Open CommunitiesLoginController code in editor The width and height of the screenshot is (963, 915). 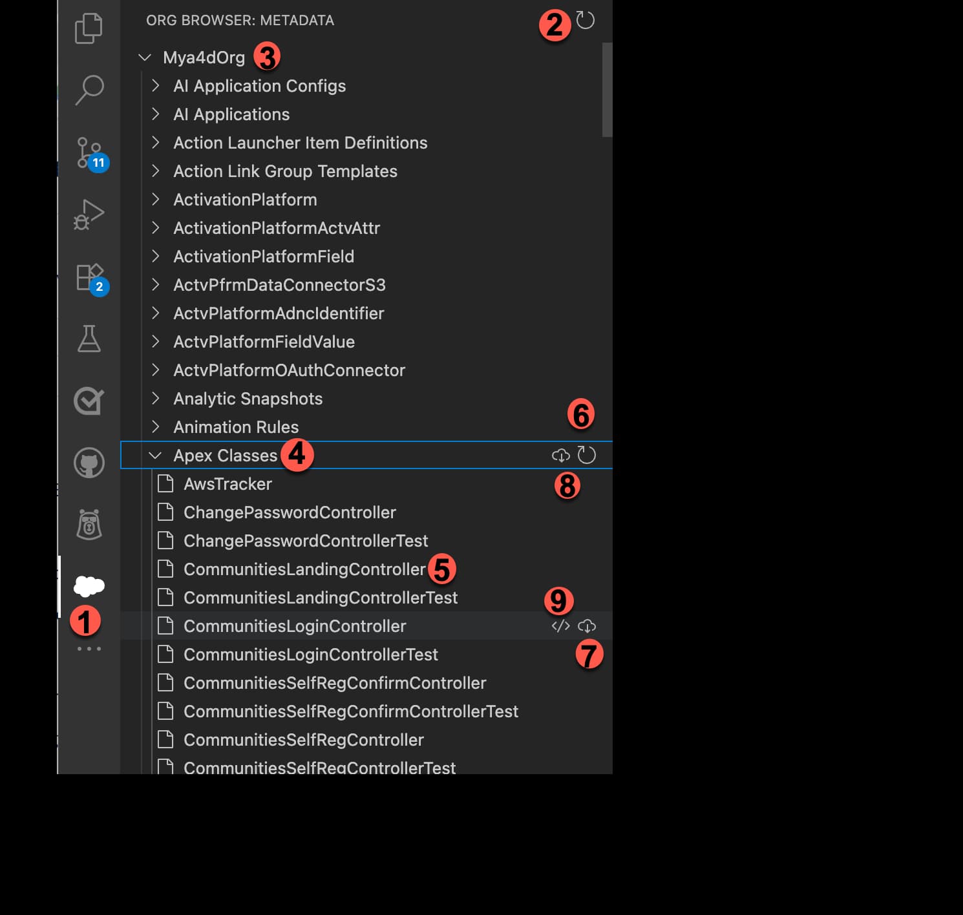click(x=560, y=626)
